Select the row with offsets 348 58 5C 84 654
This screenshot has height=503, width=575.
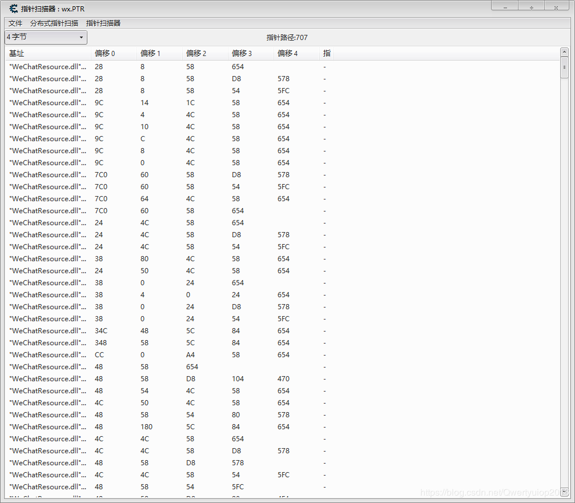click(283, 342)
